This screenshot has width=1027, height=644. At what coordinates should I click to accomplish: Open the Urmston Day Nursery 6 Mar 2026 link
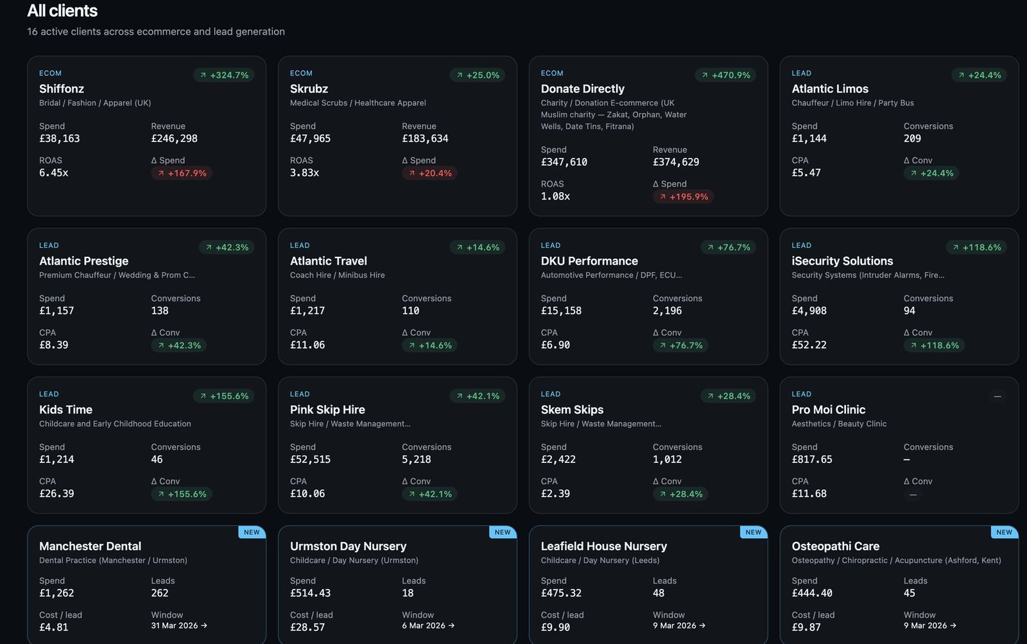pos(428,625)
